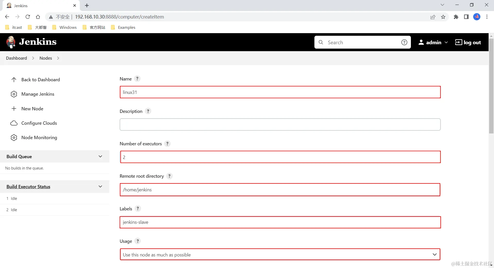
Task: Collapse the Build Queue panel
Action: [x=100, y=156]
